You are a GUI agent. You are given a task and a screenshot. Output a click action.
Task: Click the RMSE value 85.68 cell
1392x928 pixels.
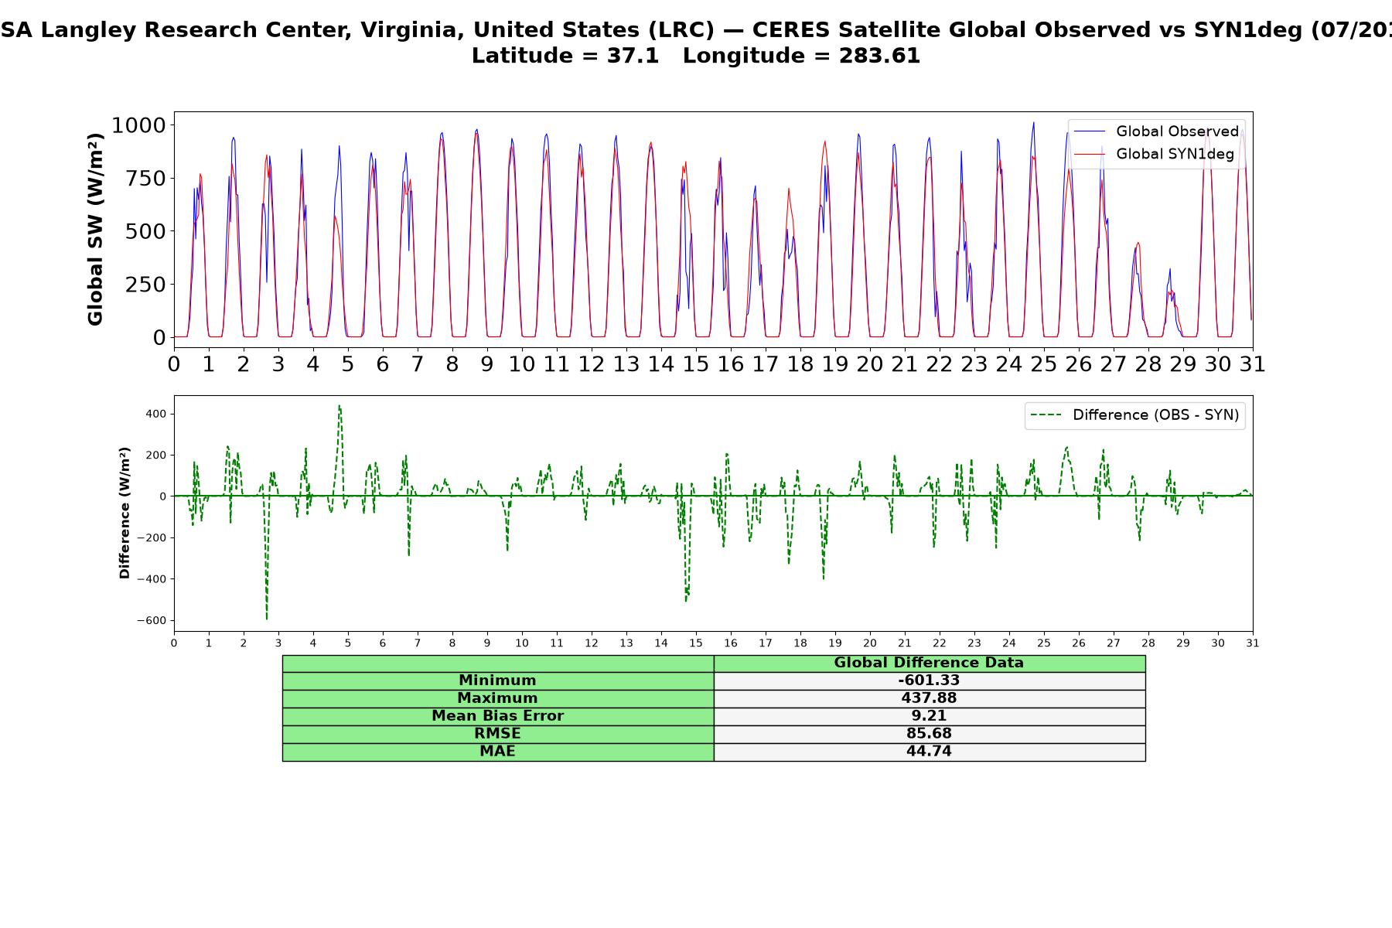[930, 734]
